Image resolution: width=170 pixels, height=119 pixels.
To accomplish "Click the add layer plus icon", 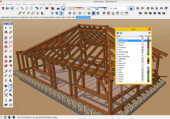I will click(x=118, y=33).
